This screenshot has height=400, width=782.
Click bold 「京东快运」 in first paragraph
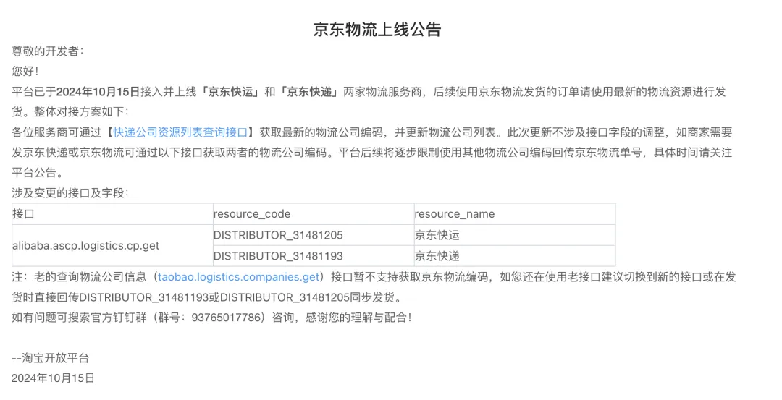coord(230,92)
